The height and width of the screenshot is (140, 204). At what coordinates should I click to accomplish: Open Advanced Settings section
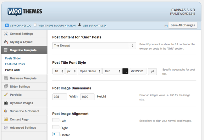coord(24,127)
